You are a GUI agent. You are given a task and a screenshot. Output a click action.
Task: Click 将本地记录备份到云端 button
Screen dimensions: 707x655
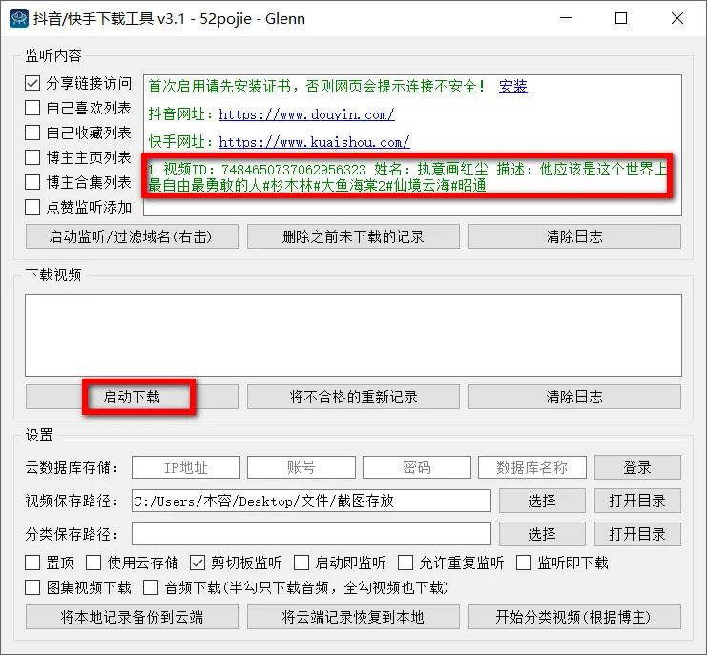point(132,617)
